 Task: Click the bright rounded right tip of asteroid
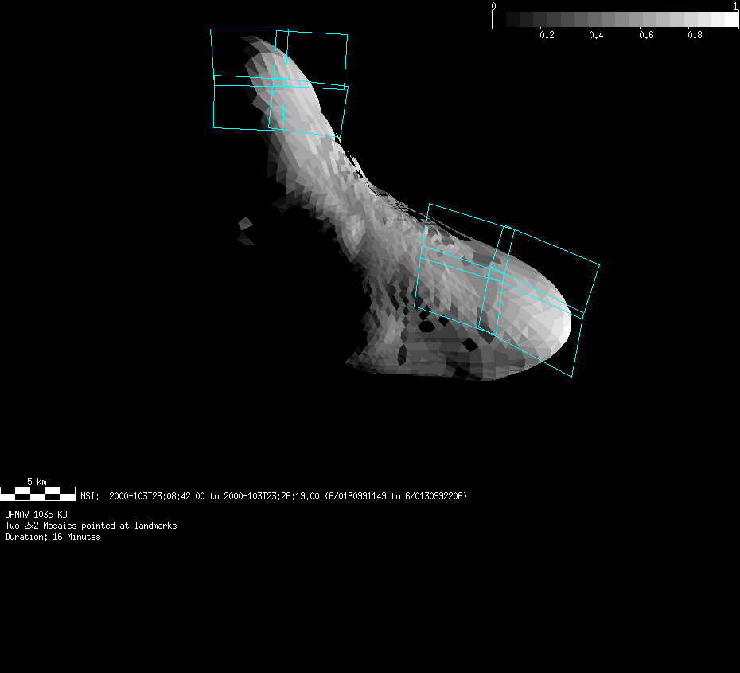coord(561,327)
